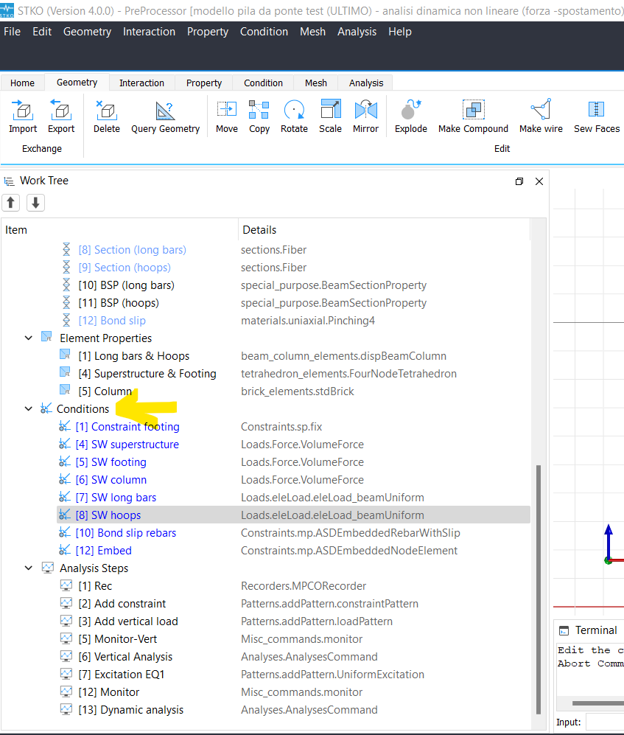Select the Copy tool

tap(259, 116)
